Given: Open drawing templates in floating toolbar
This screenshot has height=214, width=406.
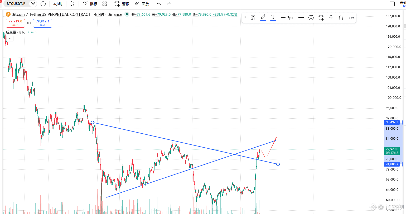Looking at the screenshot, I should [x=253, y=18].
